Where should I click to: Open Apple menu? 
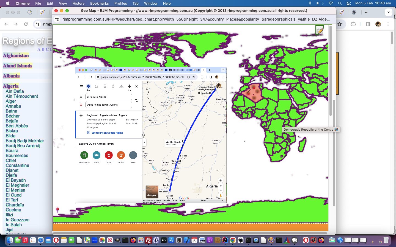point(8,3)
